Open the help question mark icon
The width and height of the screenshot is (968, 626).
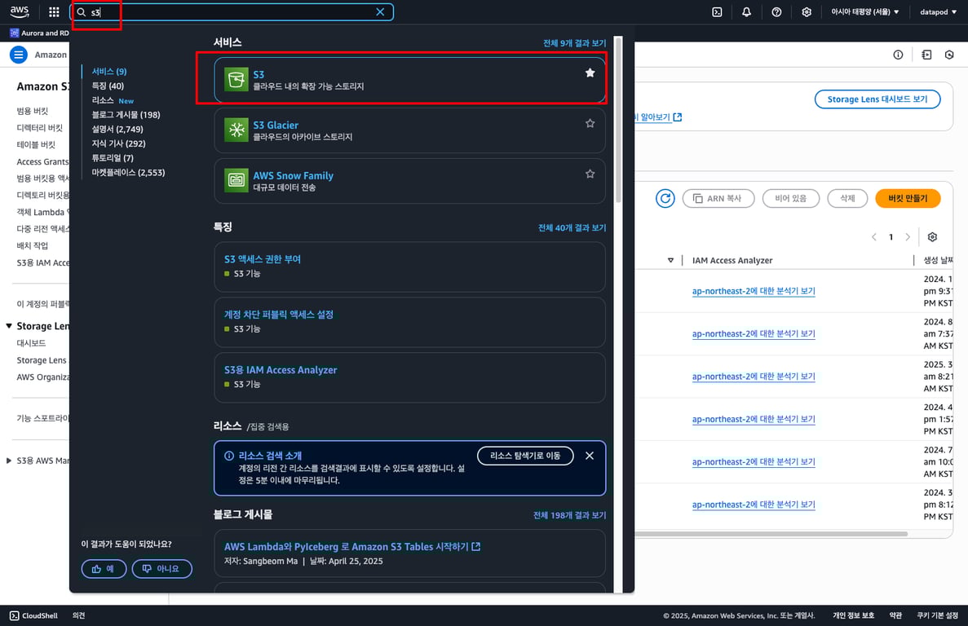[776, 11]
